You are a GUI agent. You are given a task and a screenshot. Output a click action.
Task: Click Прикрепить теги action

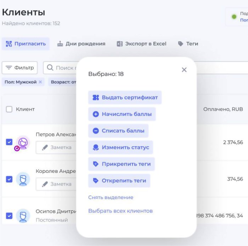[122, 164]
